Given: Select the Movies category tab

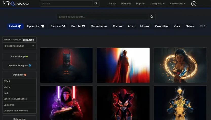Looking at the screenshot, I should [145, 26].
